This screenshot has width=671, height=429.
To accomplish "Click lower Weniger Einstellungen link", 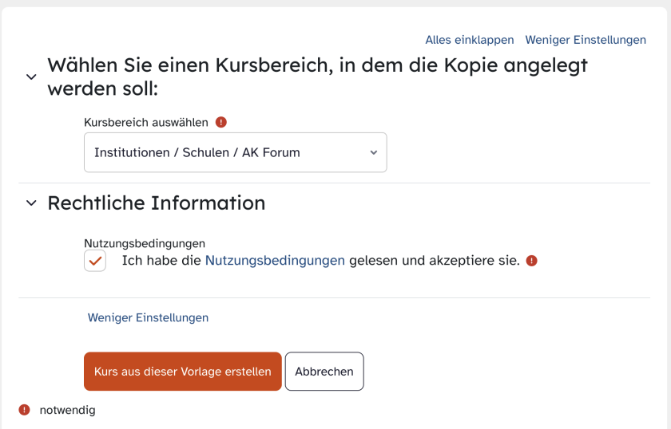I will tap(148, 317).
